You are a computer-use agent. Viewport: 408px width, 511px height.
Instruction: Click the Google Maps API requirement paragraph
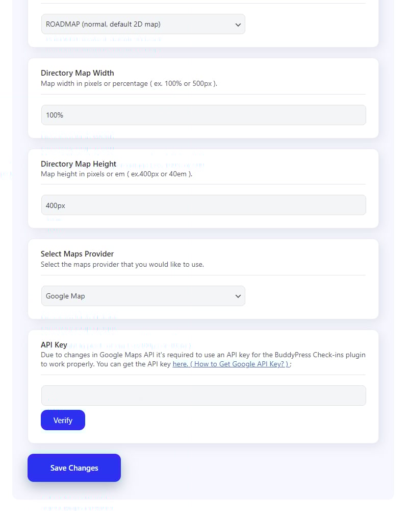click(153, 355)
